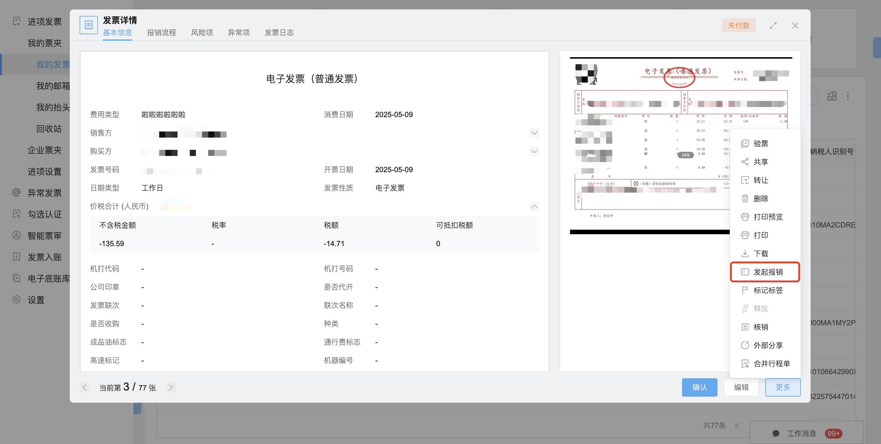Click the 智能票审 person icon

17,235
